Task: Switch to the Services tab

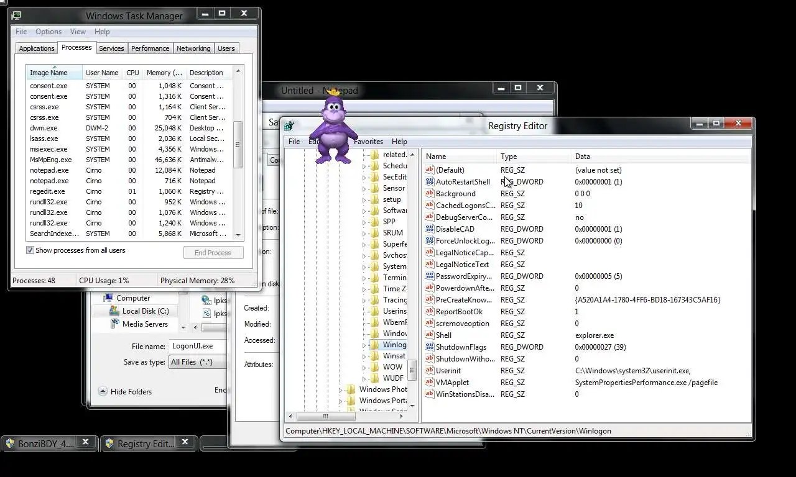Action: click(111, 48)
